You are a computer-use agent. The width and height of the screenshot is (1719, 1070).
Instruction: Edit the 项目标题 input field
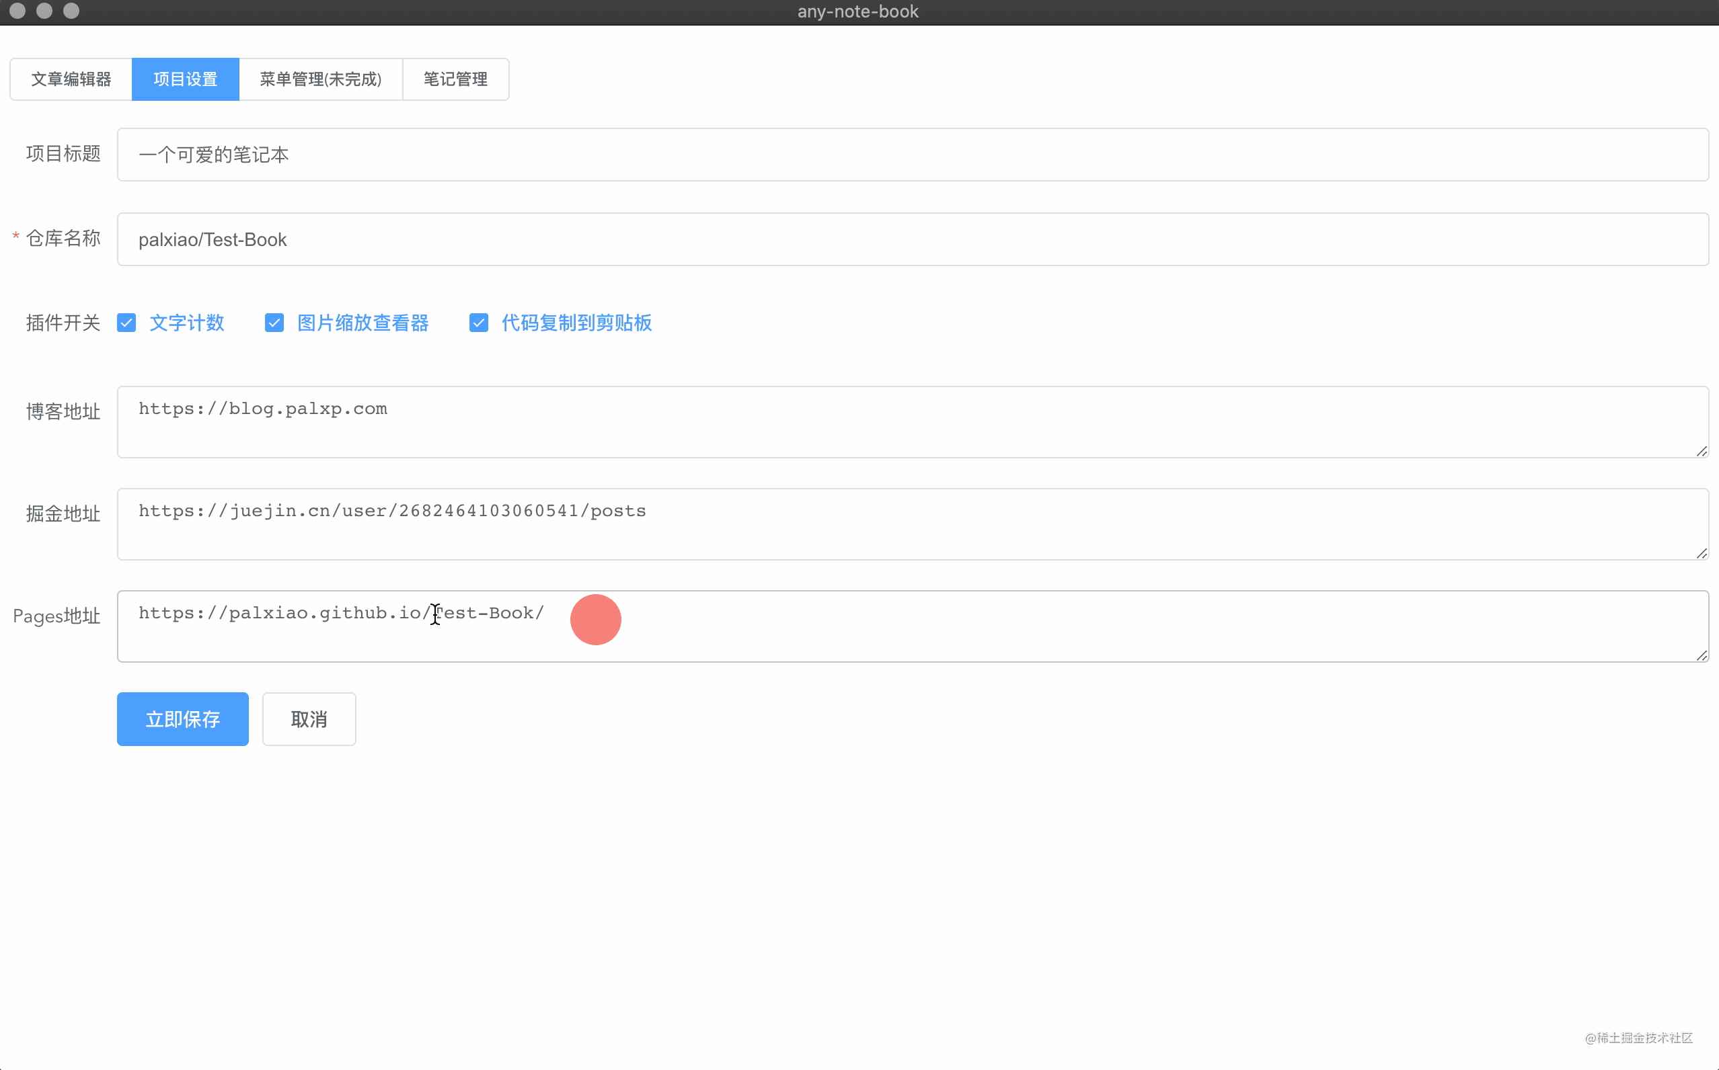coord(911,154)
